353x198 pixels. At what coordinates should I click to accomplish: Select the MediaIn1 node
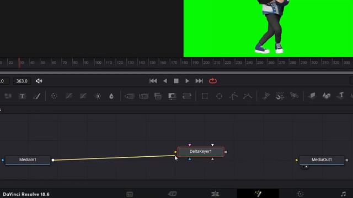(x=28, y=160)
